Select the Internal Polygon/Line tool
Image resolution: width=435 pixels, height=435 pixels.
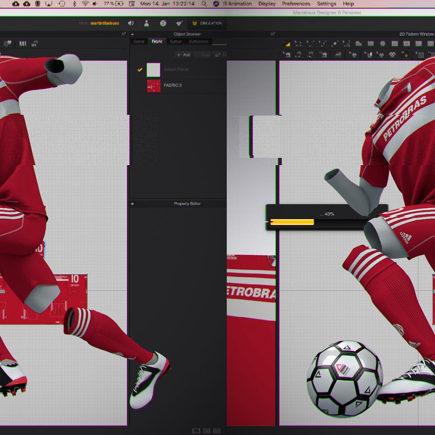click(394, 43)
